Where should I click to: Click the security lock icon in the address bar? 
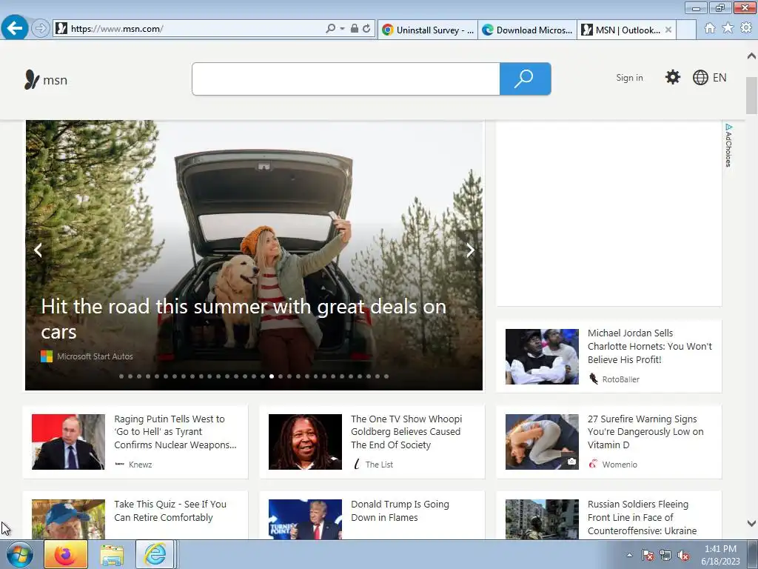(x=355, y=29)
